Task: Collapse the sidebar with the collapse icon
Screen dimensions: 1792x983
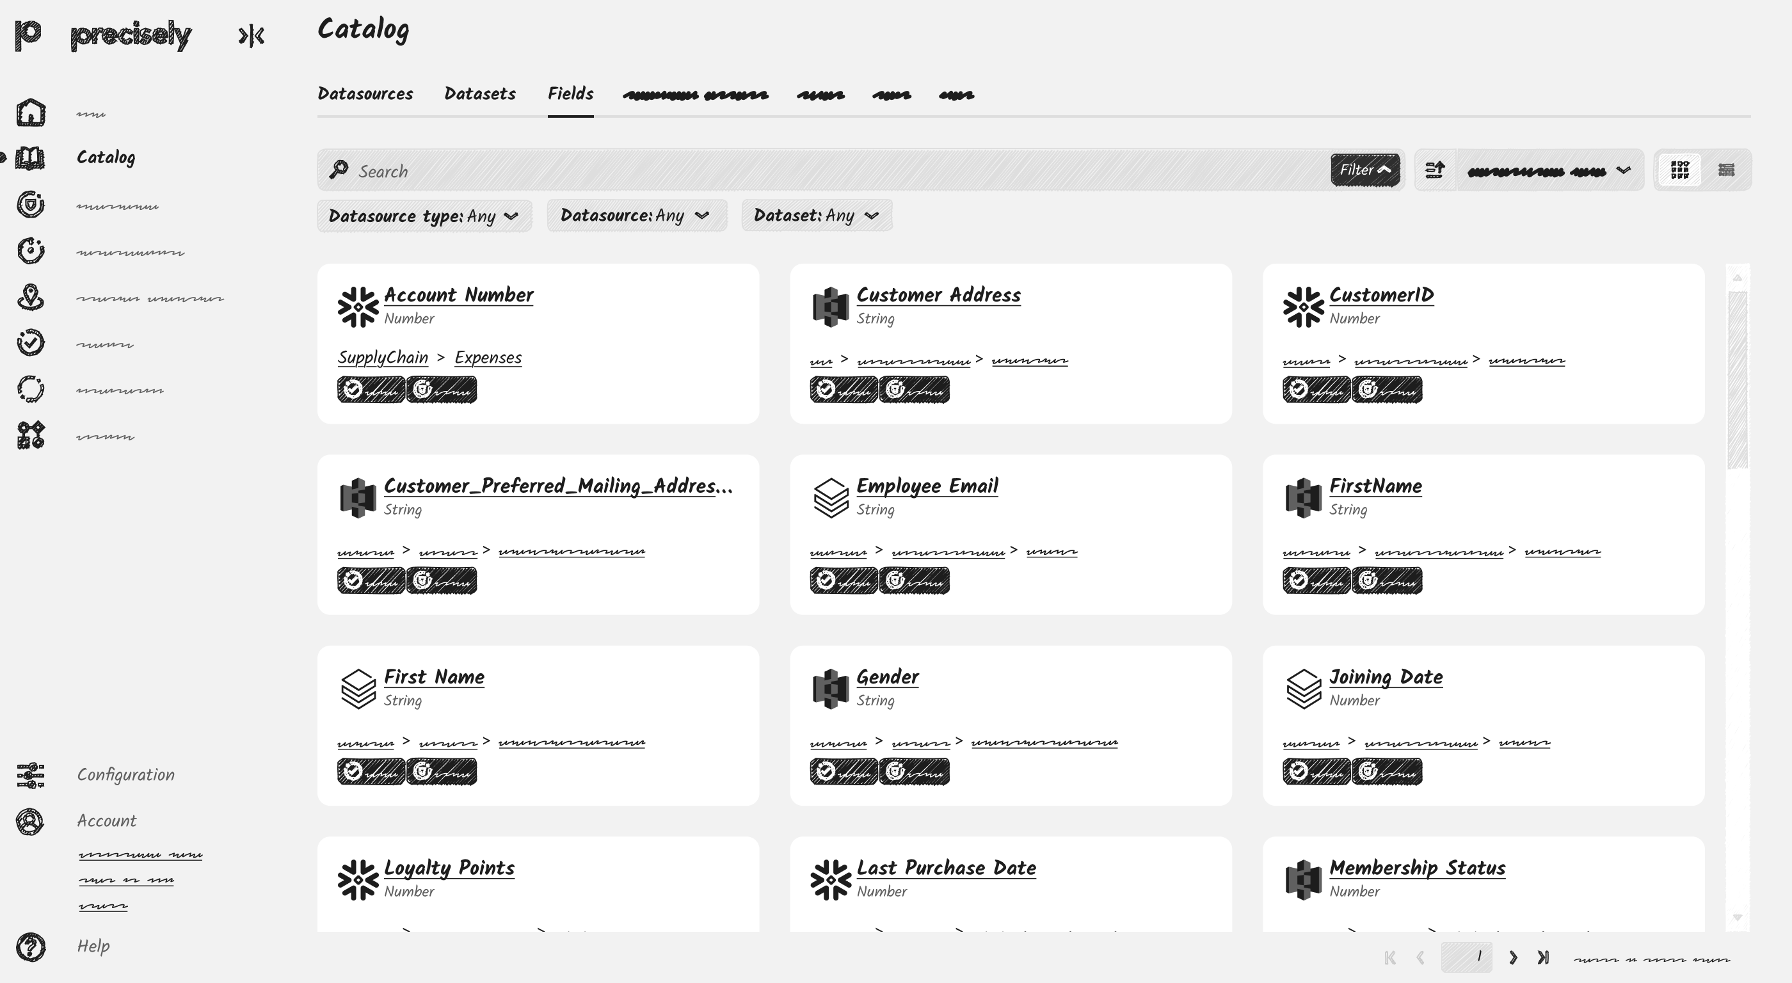Action: pyautogui.click(x=251, y=35)
